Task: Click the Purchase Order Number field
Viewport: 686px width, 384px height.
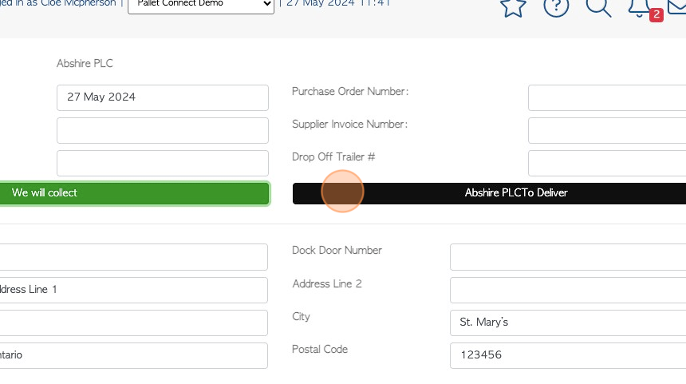Action: (x=606, y=97)
